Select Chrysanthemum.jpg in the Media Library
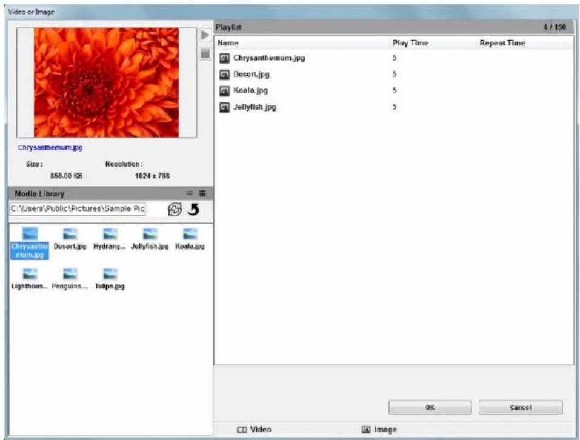This screenshot has height=440, width=580. click(x=30, y=243)
